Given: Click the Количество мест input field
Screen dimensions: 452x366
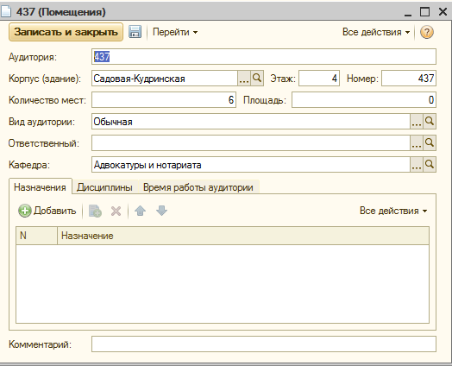Looking at the screenshot, I should (x=164, y=100).
